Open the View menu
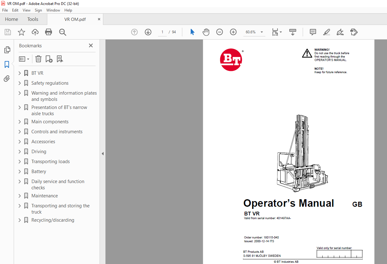The image size is (387, 264). [26, 10]
